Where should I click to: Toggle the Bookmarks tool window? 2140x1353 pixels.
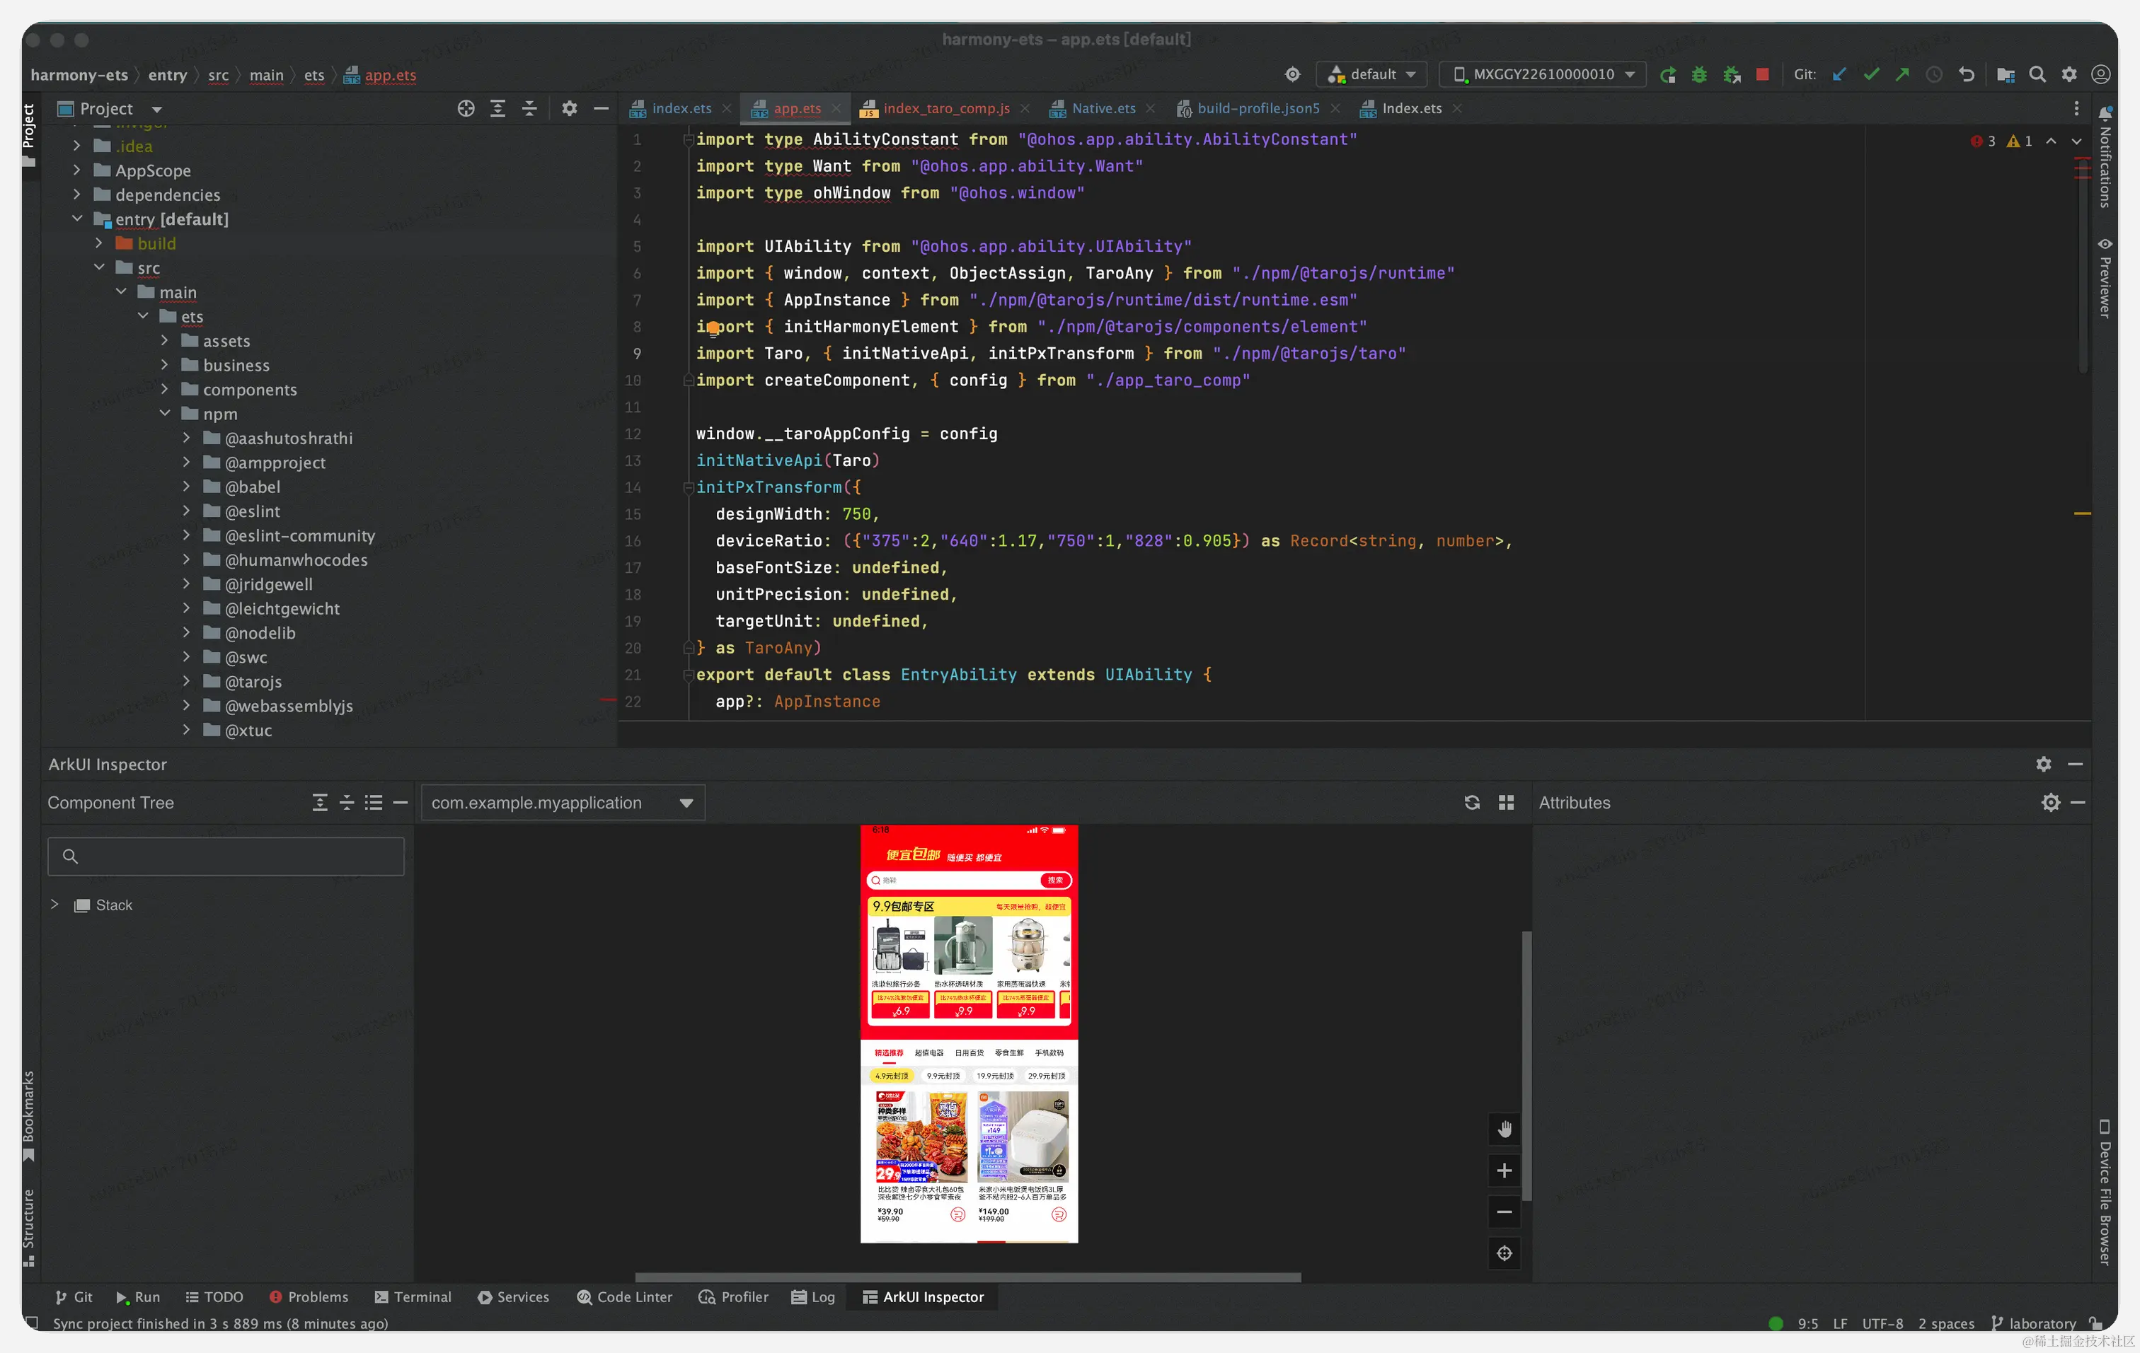click(28, 1115)
